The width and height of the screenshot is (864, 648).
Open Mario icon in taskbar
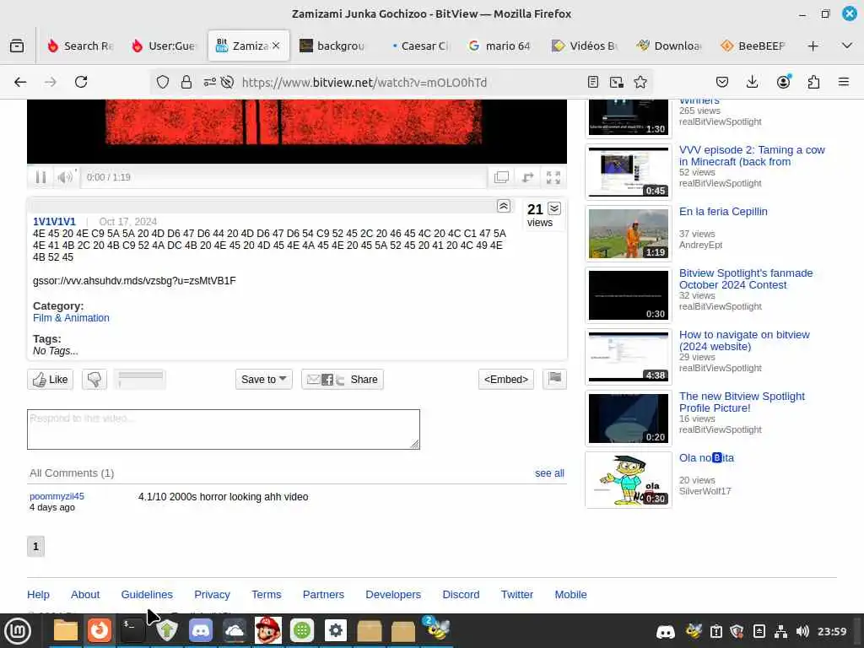click(x=267, y=631)
